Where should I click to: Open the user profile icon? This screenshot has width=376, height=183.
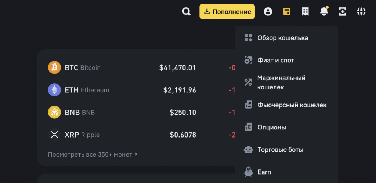268,12
